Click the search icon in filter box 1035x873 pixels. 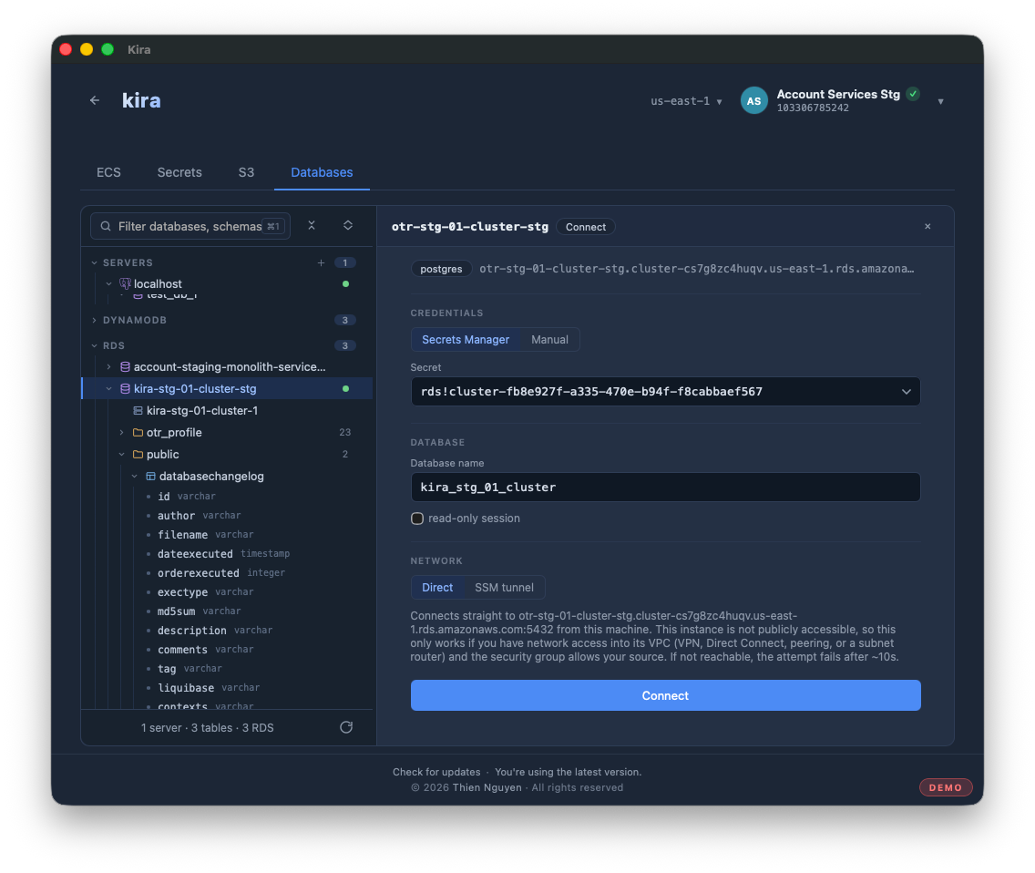(x=106, y=227)
